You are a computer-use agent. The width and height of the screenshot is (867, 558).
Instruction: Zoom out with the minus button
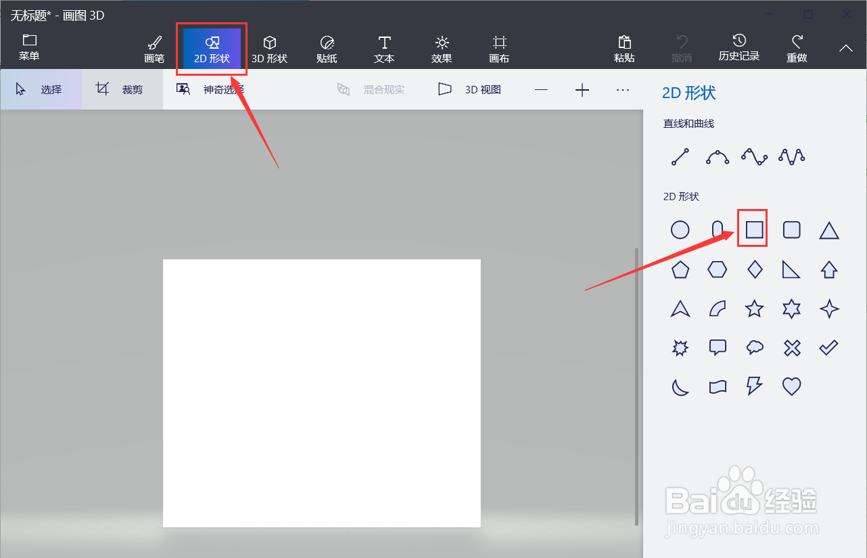pyautogui.click(x=542, y=89)
